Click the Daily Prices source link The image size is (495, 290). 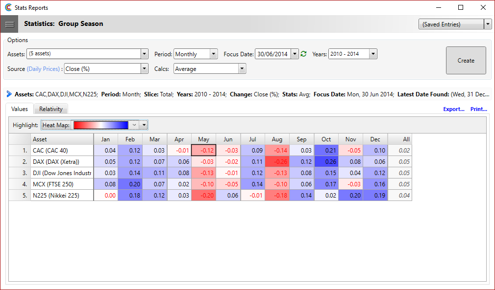pos(44,69)
